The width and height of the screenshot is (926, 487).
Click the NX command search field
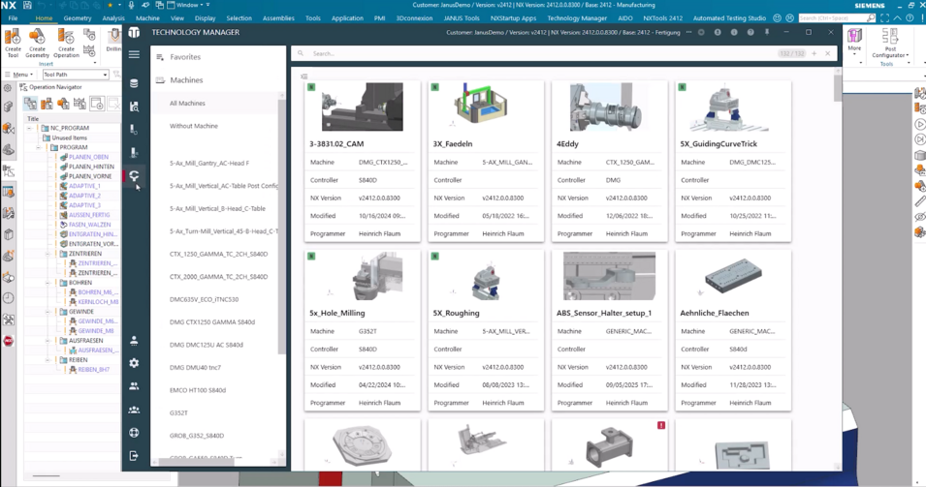[837, 18]
